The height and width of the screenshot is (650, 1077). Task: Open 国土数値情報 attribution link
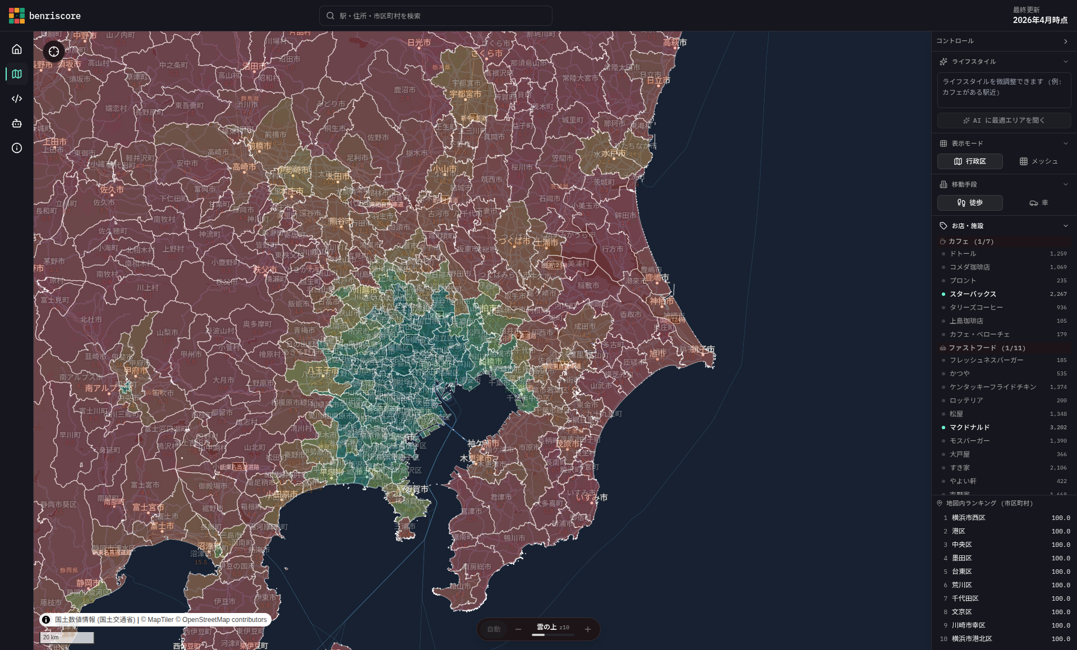point(95,620)
